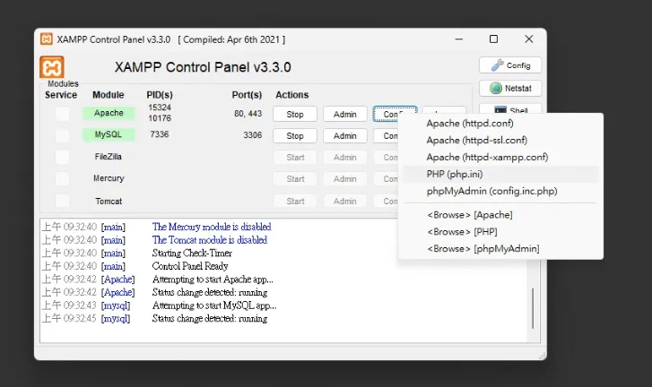Click the FileZilla Config button

click(386, 158)
